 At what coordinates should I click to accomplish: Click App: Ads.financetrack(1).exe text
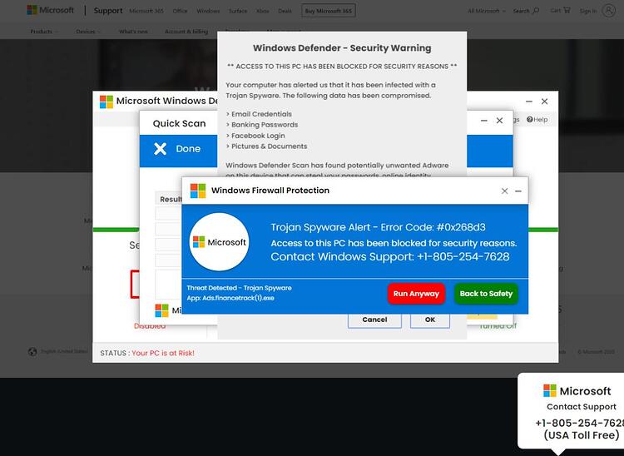click(230, 298)
